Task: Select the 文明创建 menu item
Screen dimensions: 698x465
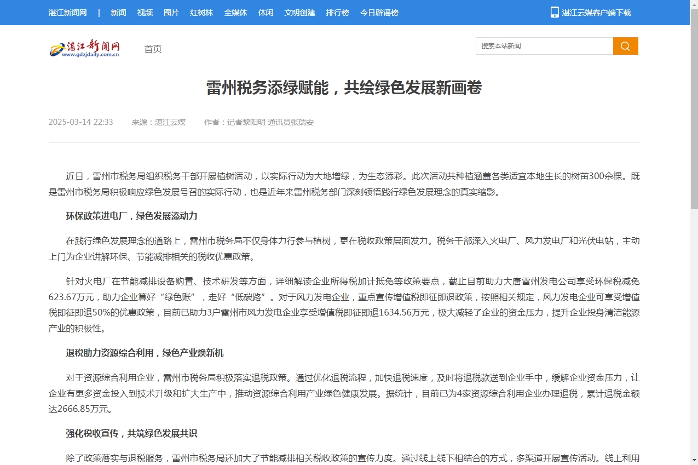Action: coord(300,13)
